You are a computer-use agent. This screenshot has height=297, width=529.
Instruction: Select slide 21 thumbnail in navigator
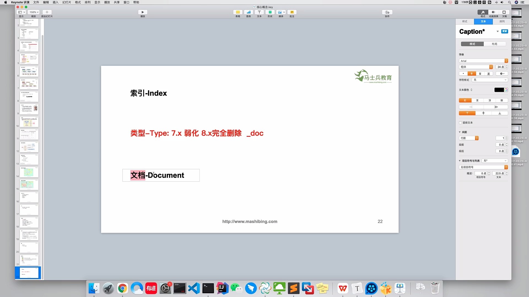pos(29,260)
